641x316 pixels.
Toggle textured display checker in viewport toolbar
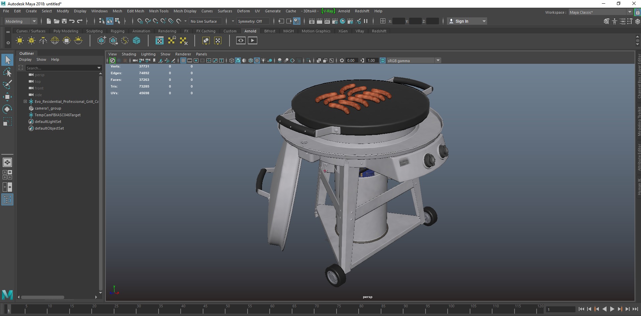pos(257,60)
